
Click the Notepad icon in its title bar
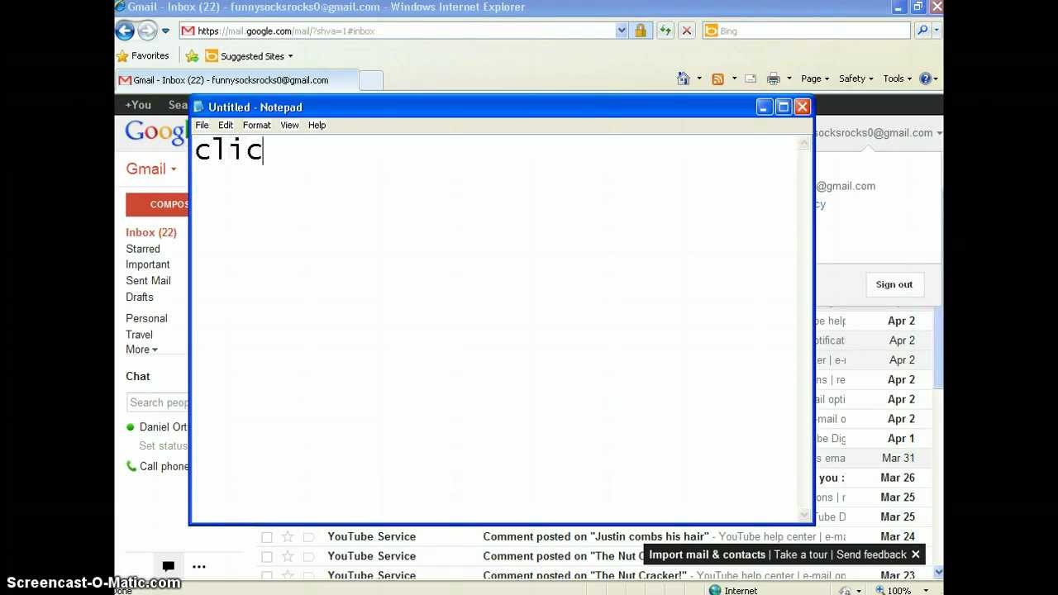point(198,107)
